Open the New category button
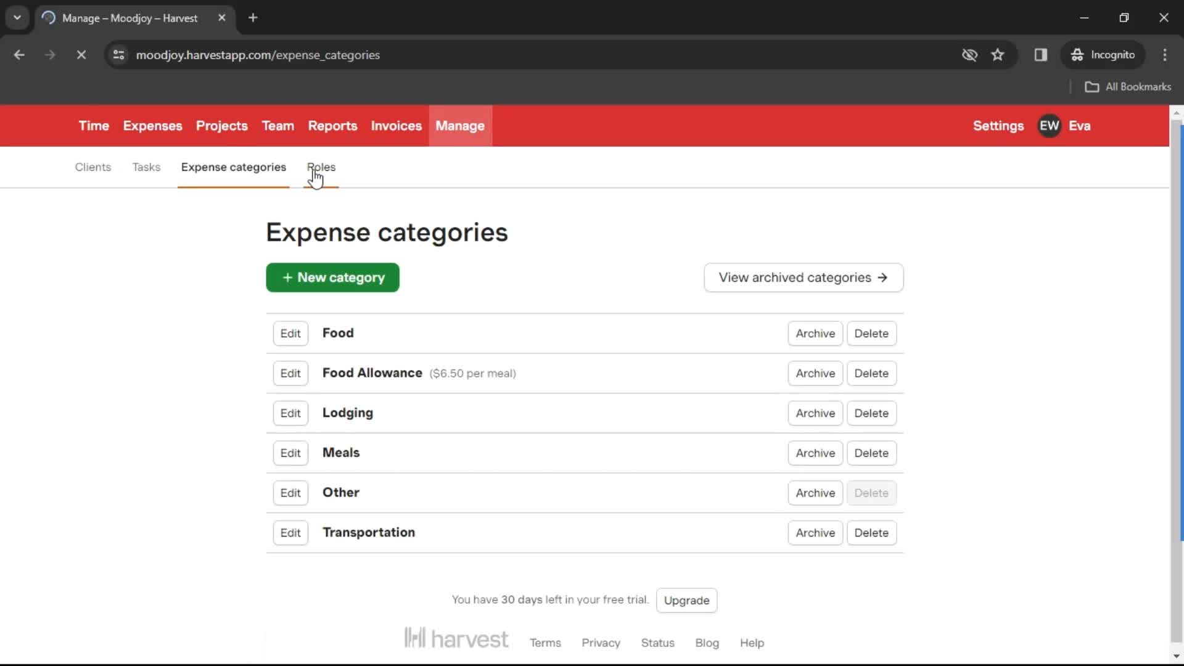Image resolution: width=1184 pixels, height=666 pixels. [x=332, y=277]
